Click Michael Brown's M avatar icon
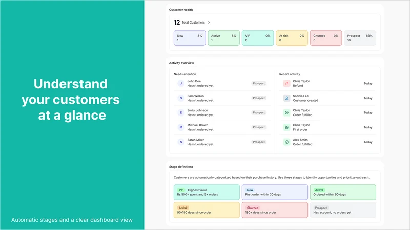 point(181,127)
